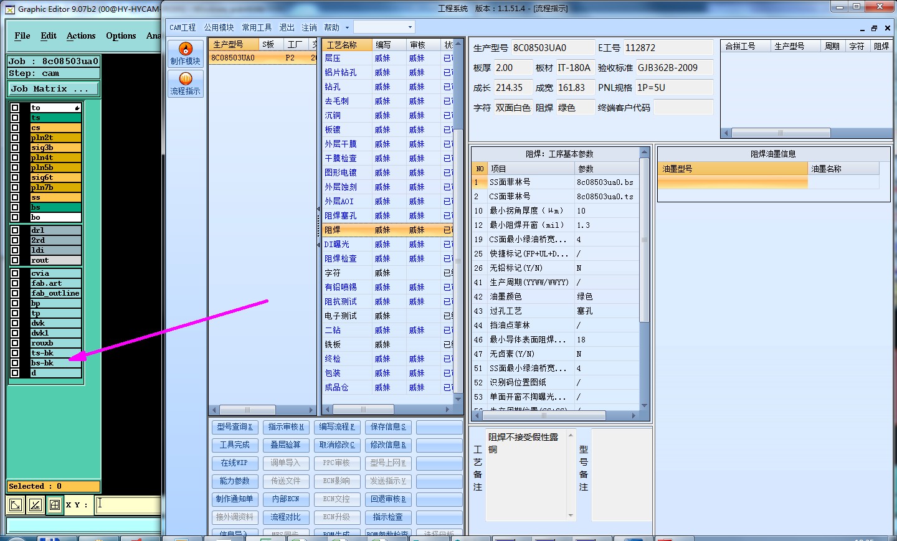Image resolution: width=897 pixels, height=541 pixels.
Task: Click the 板材 field IT-180A
Action: pyautogui.click(x=574, y=68)
